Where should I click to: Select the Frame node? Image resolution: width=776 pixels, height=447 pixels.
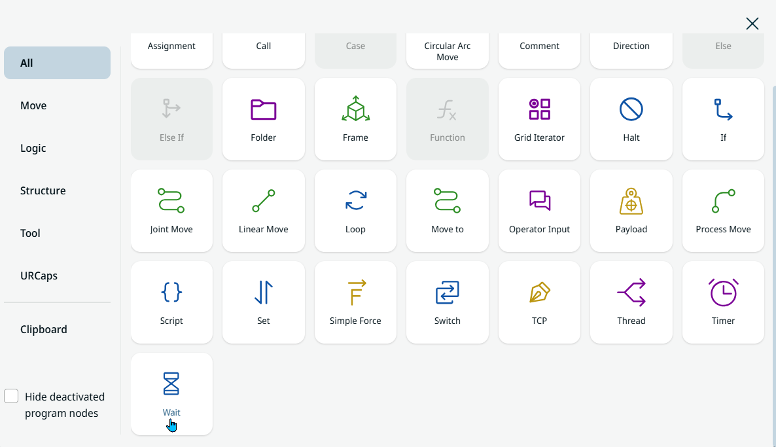[x=355, y=119]
